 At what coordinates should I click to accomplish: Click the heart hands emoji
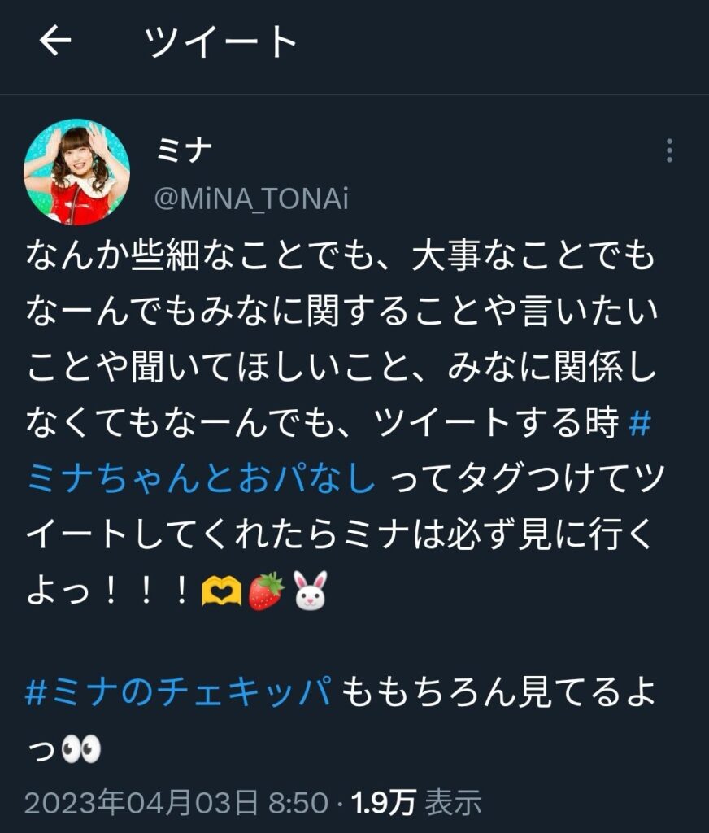coord(221,591)
